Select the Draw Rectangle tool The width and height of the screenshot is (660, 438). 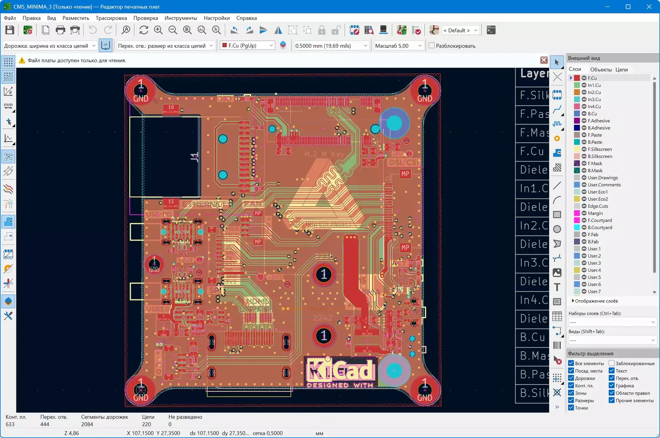click(x=557, y=215)
